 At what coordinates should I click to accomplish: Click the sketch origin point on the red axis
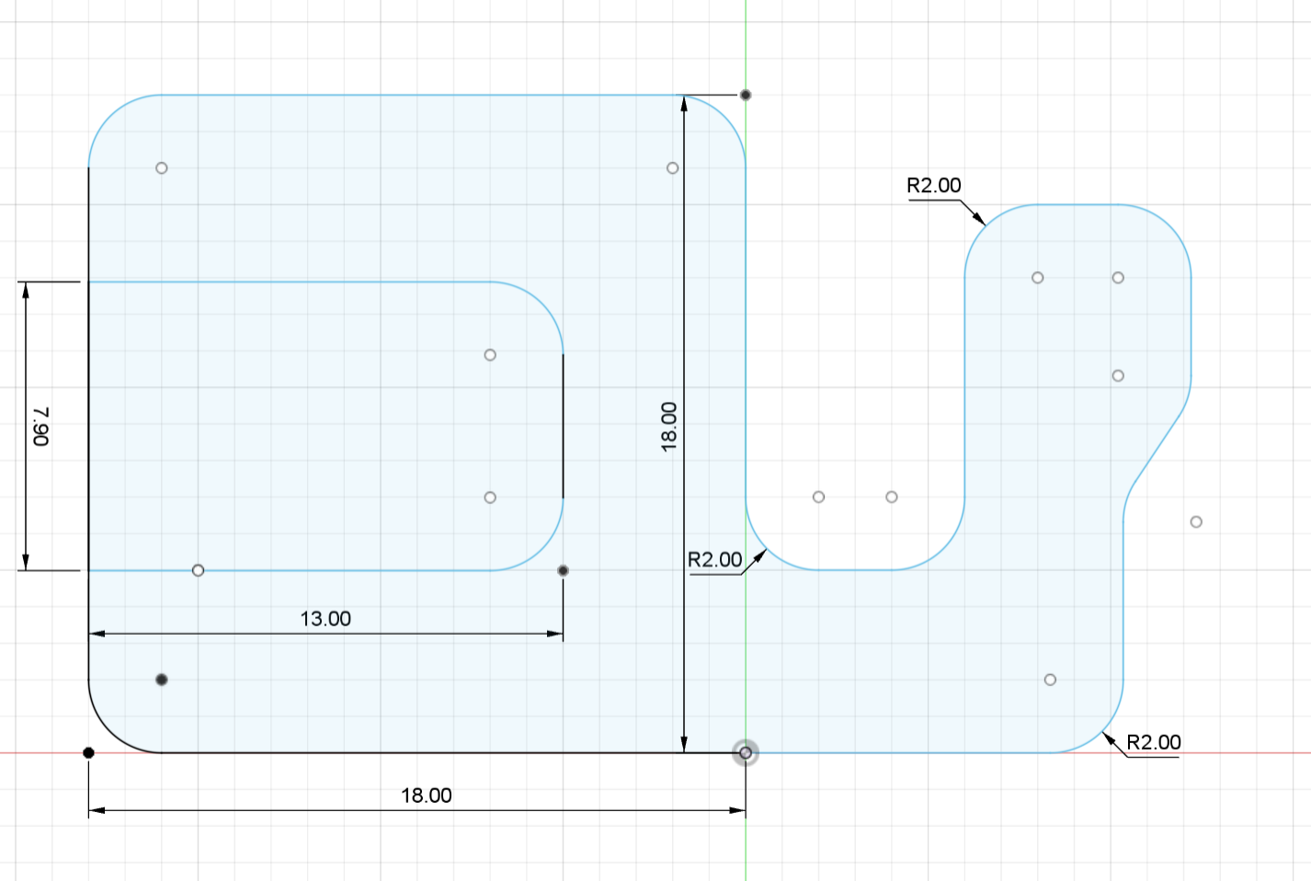[746, 753]
